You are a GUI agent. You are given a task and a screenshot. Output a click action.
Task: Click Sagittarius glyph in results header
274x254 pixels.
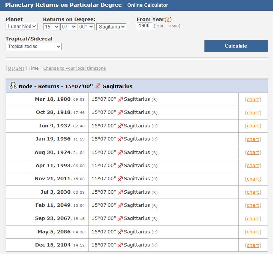point(98,86)
